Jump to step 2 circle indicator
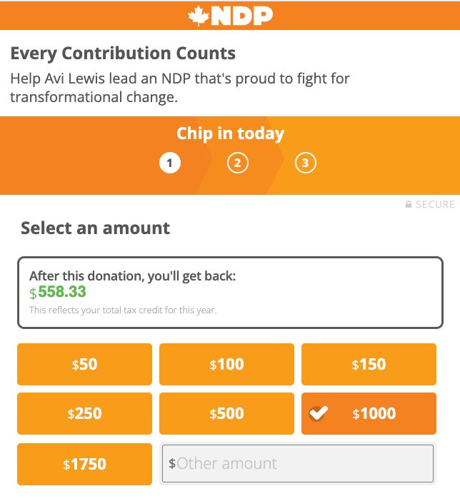Image resolution: width=460 pixels, height=501 pixels. click(237, 163)
